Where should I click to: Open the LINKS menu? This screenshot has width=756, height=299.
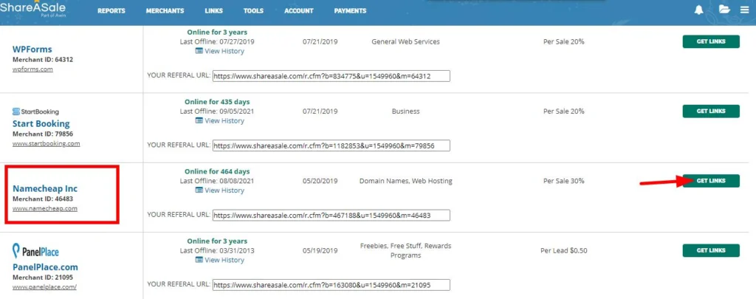point(213,10)
